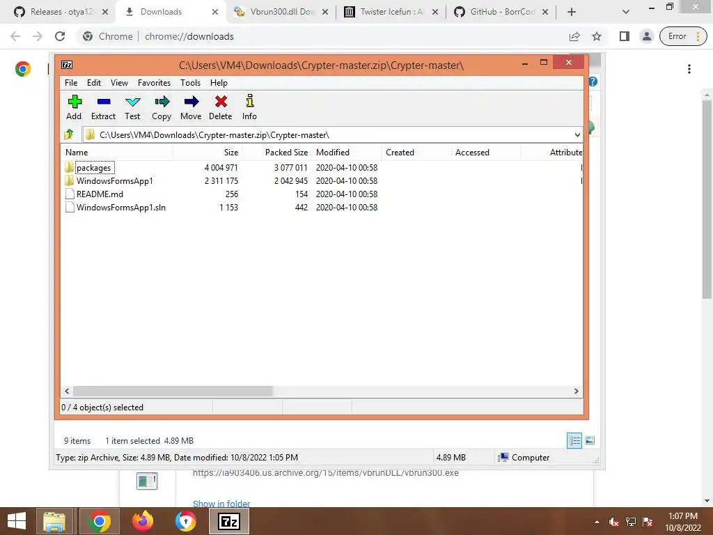Go back in Chrome
Image resolution: width=713 pixels, height=535 pixels.
(15, 36)
